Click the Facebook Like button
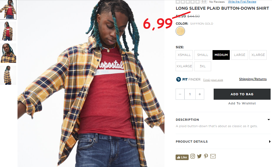272x167 pixels. pos(182,157)
